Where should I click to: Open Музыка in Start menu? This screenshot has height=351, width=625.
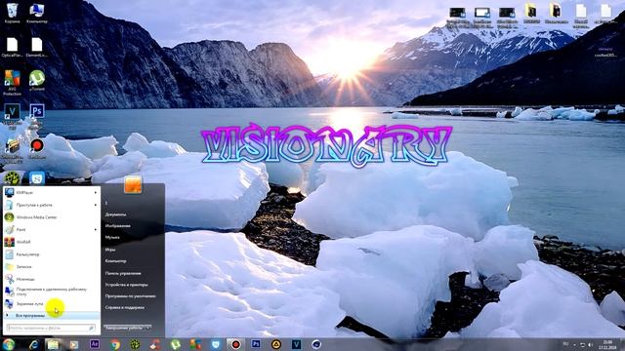[112, 238]
